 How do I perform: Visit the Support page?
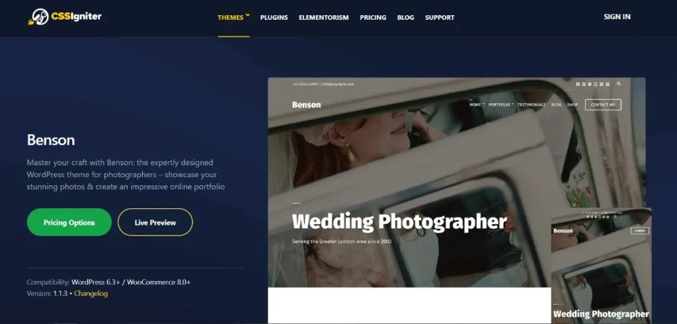click(x=440, y=17)
